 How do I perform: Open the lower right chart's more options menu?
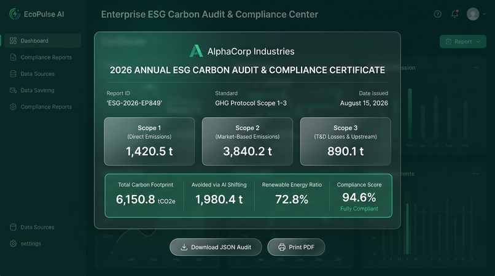click(x=475, y=174)
